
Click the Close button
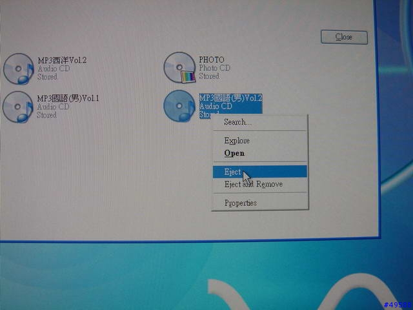coord(344,37)
